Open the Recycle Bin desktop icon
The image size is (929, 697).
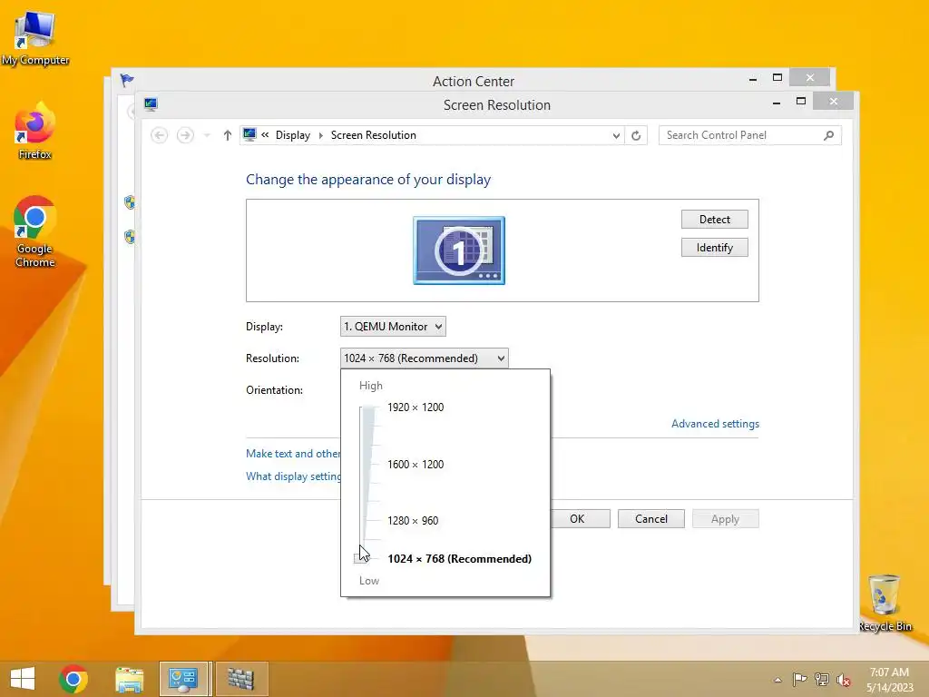[x=885, y=603]
